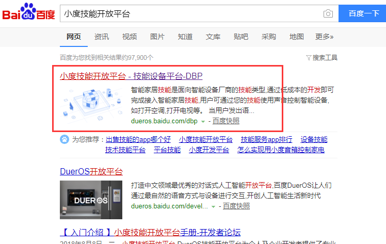Click the DUEROS result thumbnail

tap(91, 200)
